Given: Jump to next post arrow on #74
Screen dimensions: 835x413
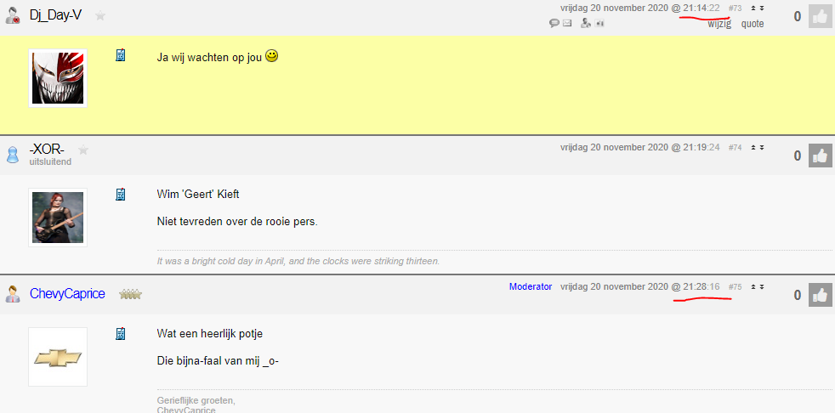Looking at the screenshot, I should [x=762, y=147].
